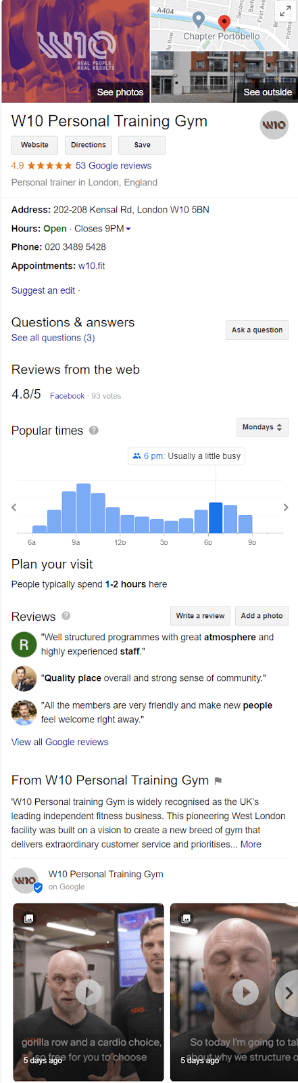Open See photos thumbnail
The height and width of the screenshot is (1083, 298).
(x=75, y=51)
